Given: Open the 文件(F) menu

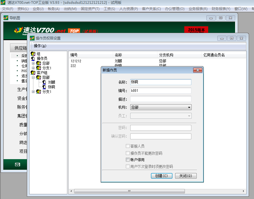Looking at the screenshot, I should [x=7, y=9].
